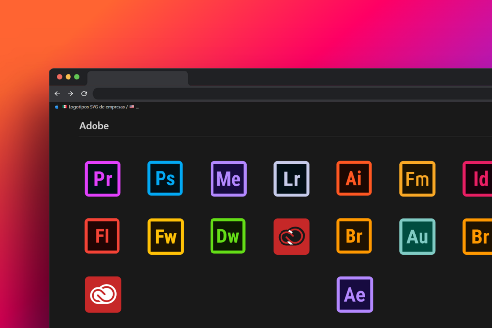
Task: Click the InDesign (Id) icon
Action: pyautogui.click(x=477, y=179)
